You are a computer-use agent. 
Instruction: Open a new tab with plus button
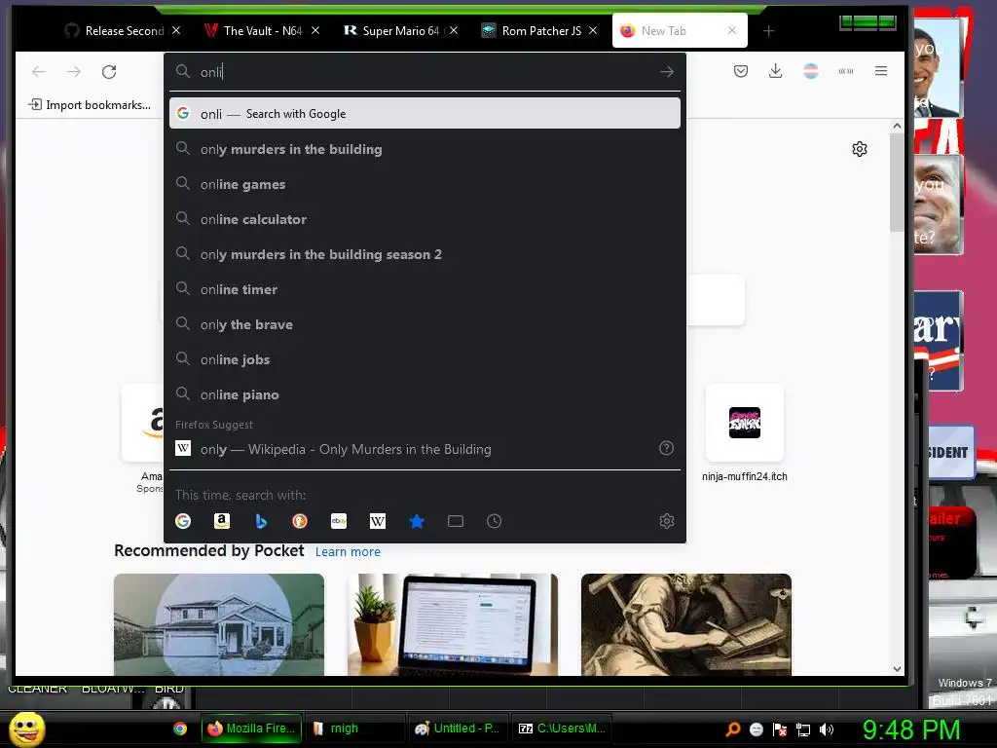769,30
